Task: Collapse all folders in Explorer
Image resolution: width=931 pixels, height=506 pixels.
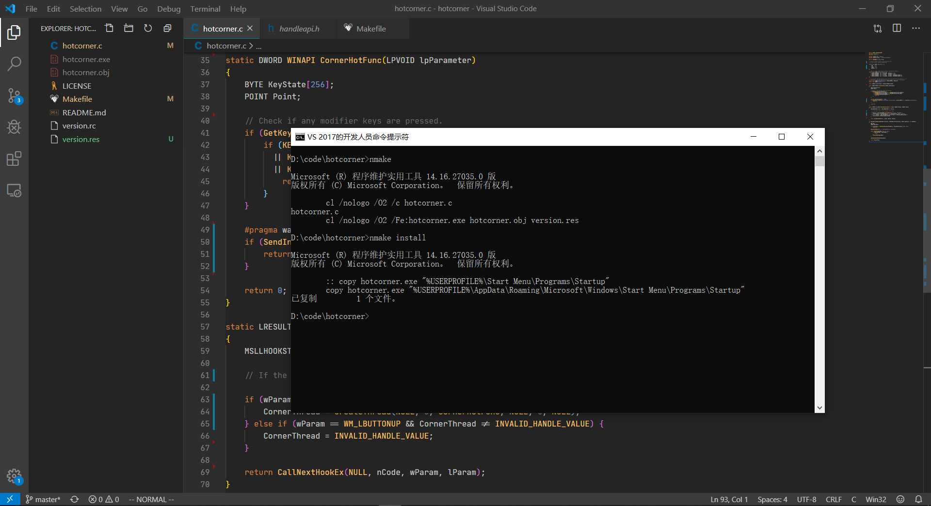Action: (x=167, y=28)
